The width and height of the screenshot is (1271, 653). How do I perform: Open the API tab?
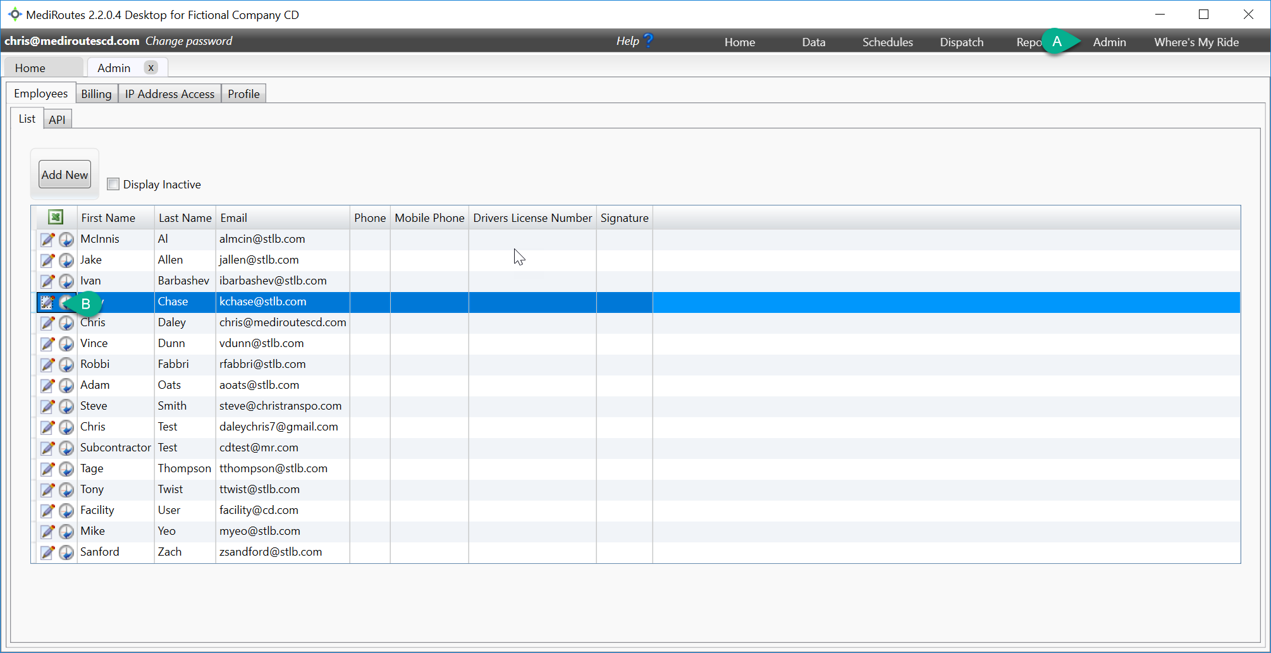[58, 119]
